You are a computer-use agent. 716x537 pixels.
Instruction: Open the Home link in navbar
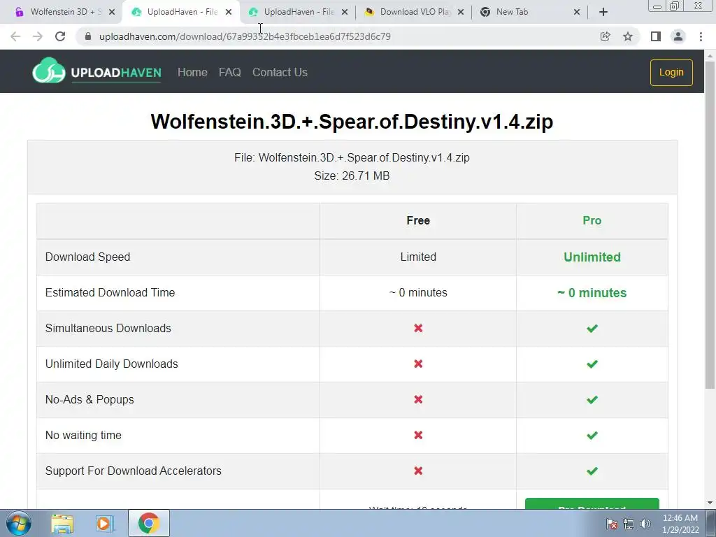(192, 72)
